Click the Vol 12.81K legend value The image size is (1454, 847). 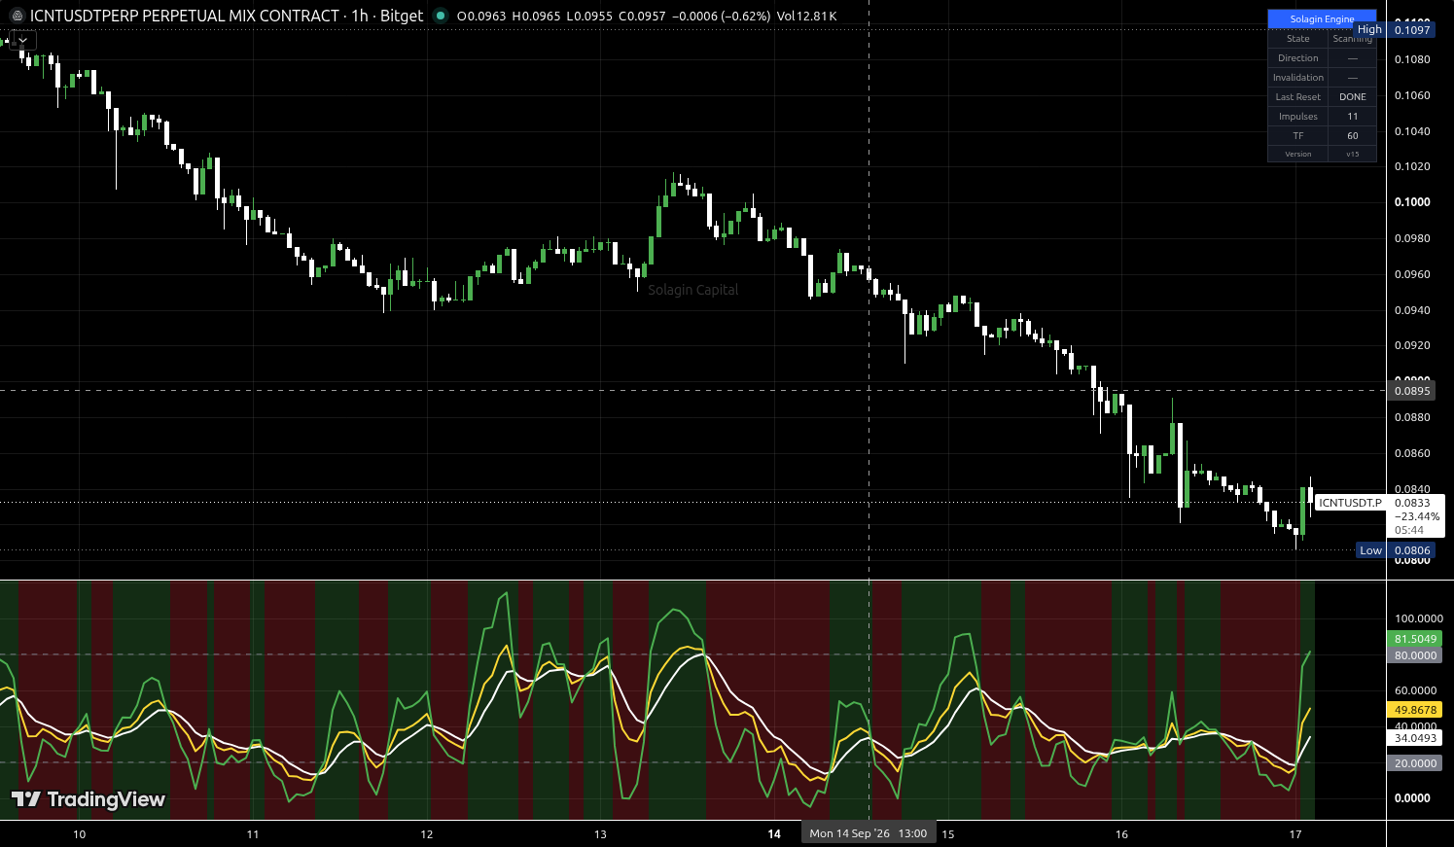click(x=806, y=17)
